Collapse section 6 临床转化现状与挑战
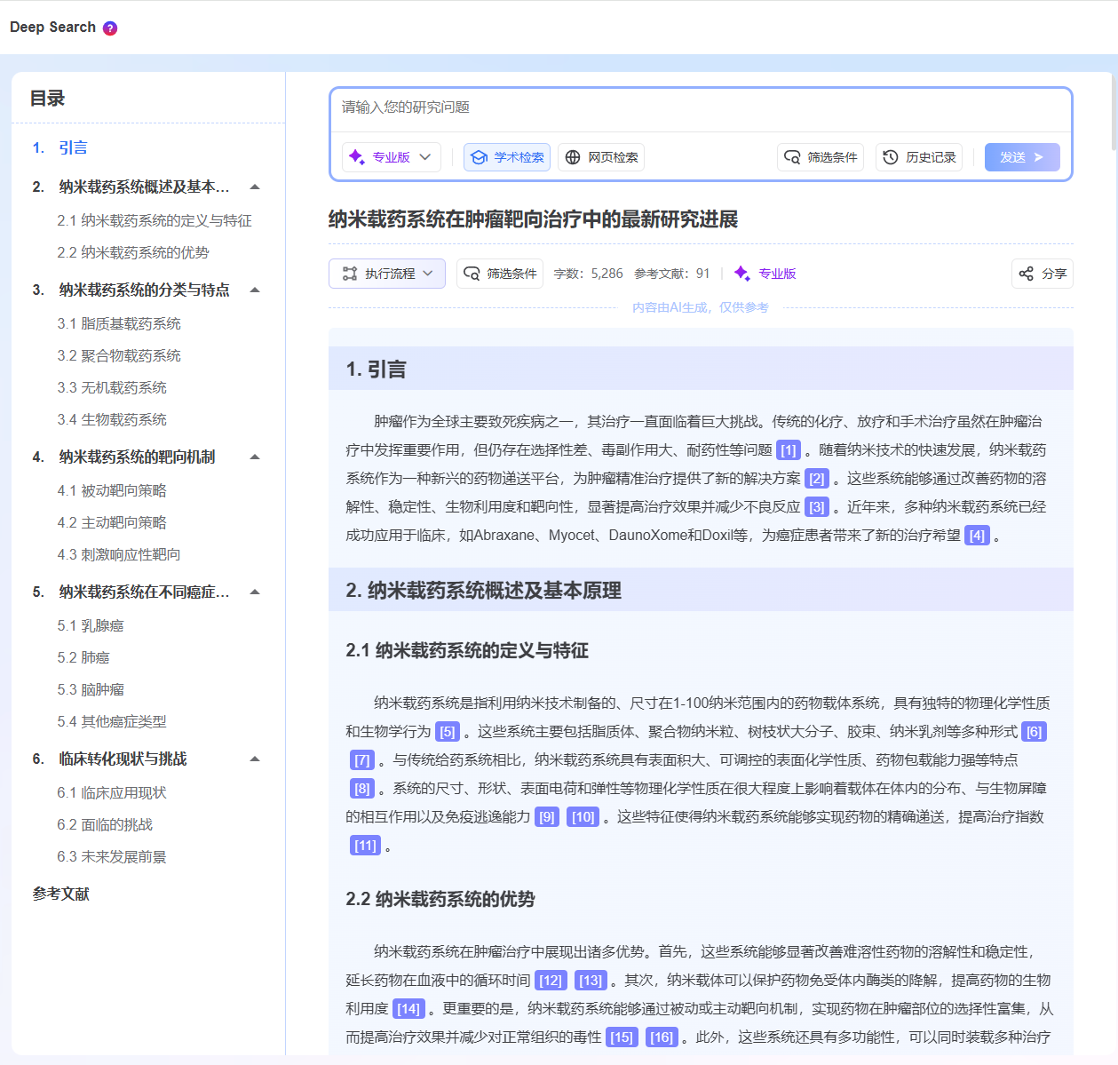Viewport: 1118px width, 1065px height. 255,759
